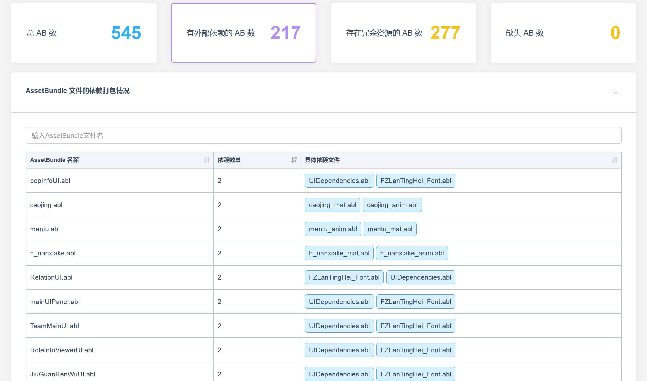Collapse the AssetBundle dependency panel chevron
Viewport: 647px width, 381px height.
(x=616, y=93)
